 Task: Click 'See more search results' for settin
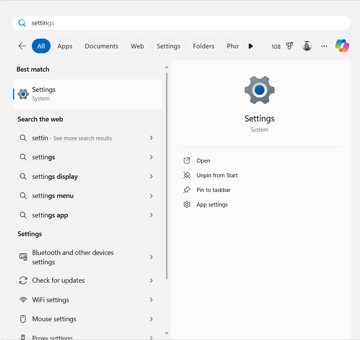[x=72, y=138]
